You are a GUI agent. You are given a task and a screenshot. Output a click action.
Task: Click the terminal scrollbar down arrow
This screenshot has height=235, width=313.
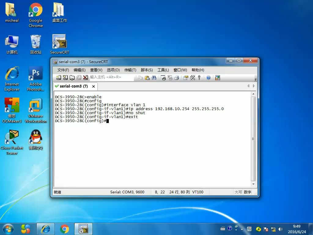tap(253, 184)
